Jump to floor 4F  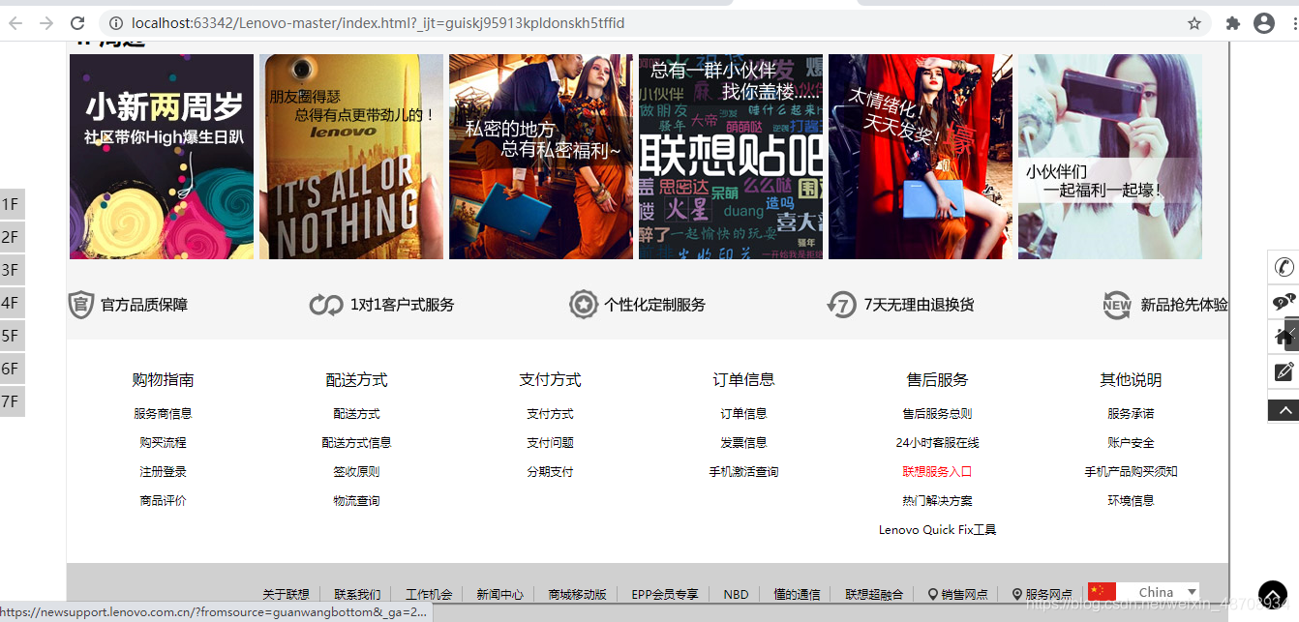pyautogui.click(x=12, y=303)
